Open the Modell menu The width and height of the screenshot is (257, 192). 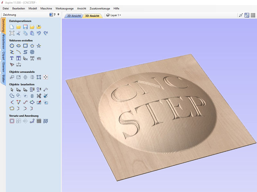coord(33,9)
